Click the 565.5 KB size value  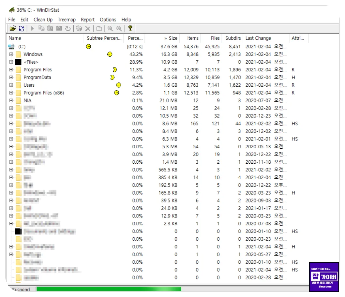[x=168, y=170]
